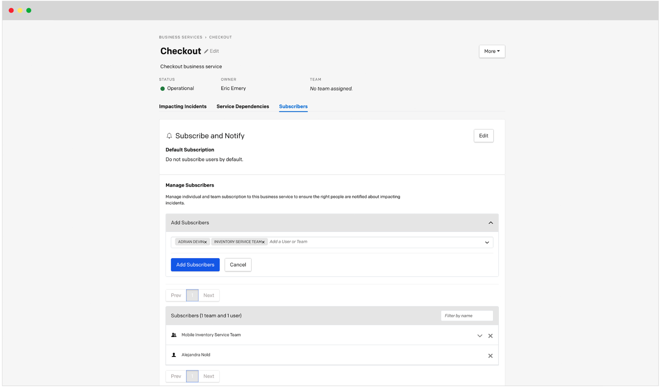Click the bell icon by Subscribe and Notify
The height and width of the screenshot is (389, 661).
coord(169,136)
